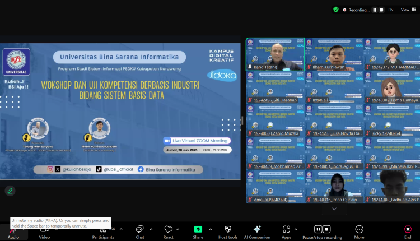Select Amelia(19240924) video tile
This screenshot has height=241, width=420.
(x=276, y=187)
